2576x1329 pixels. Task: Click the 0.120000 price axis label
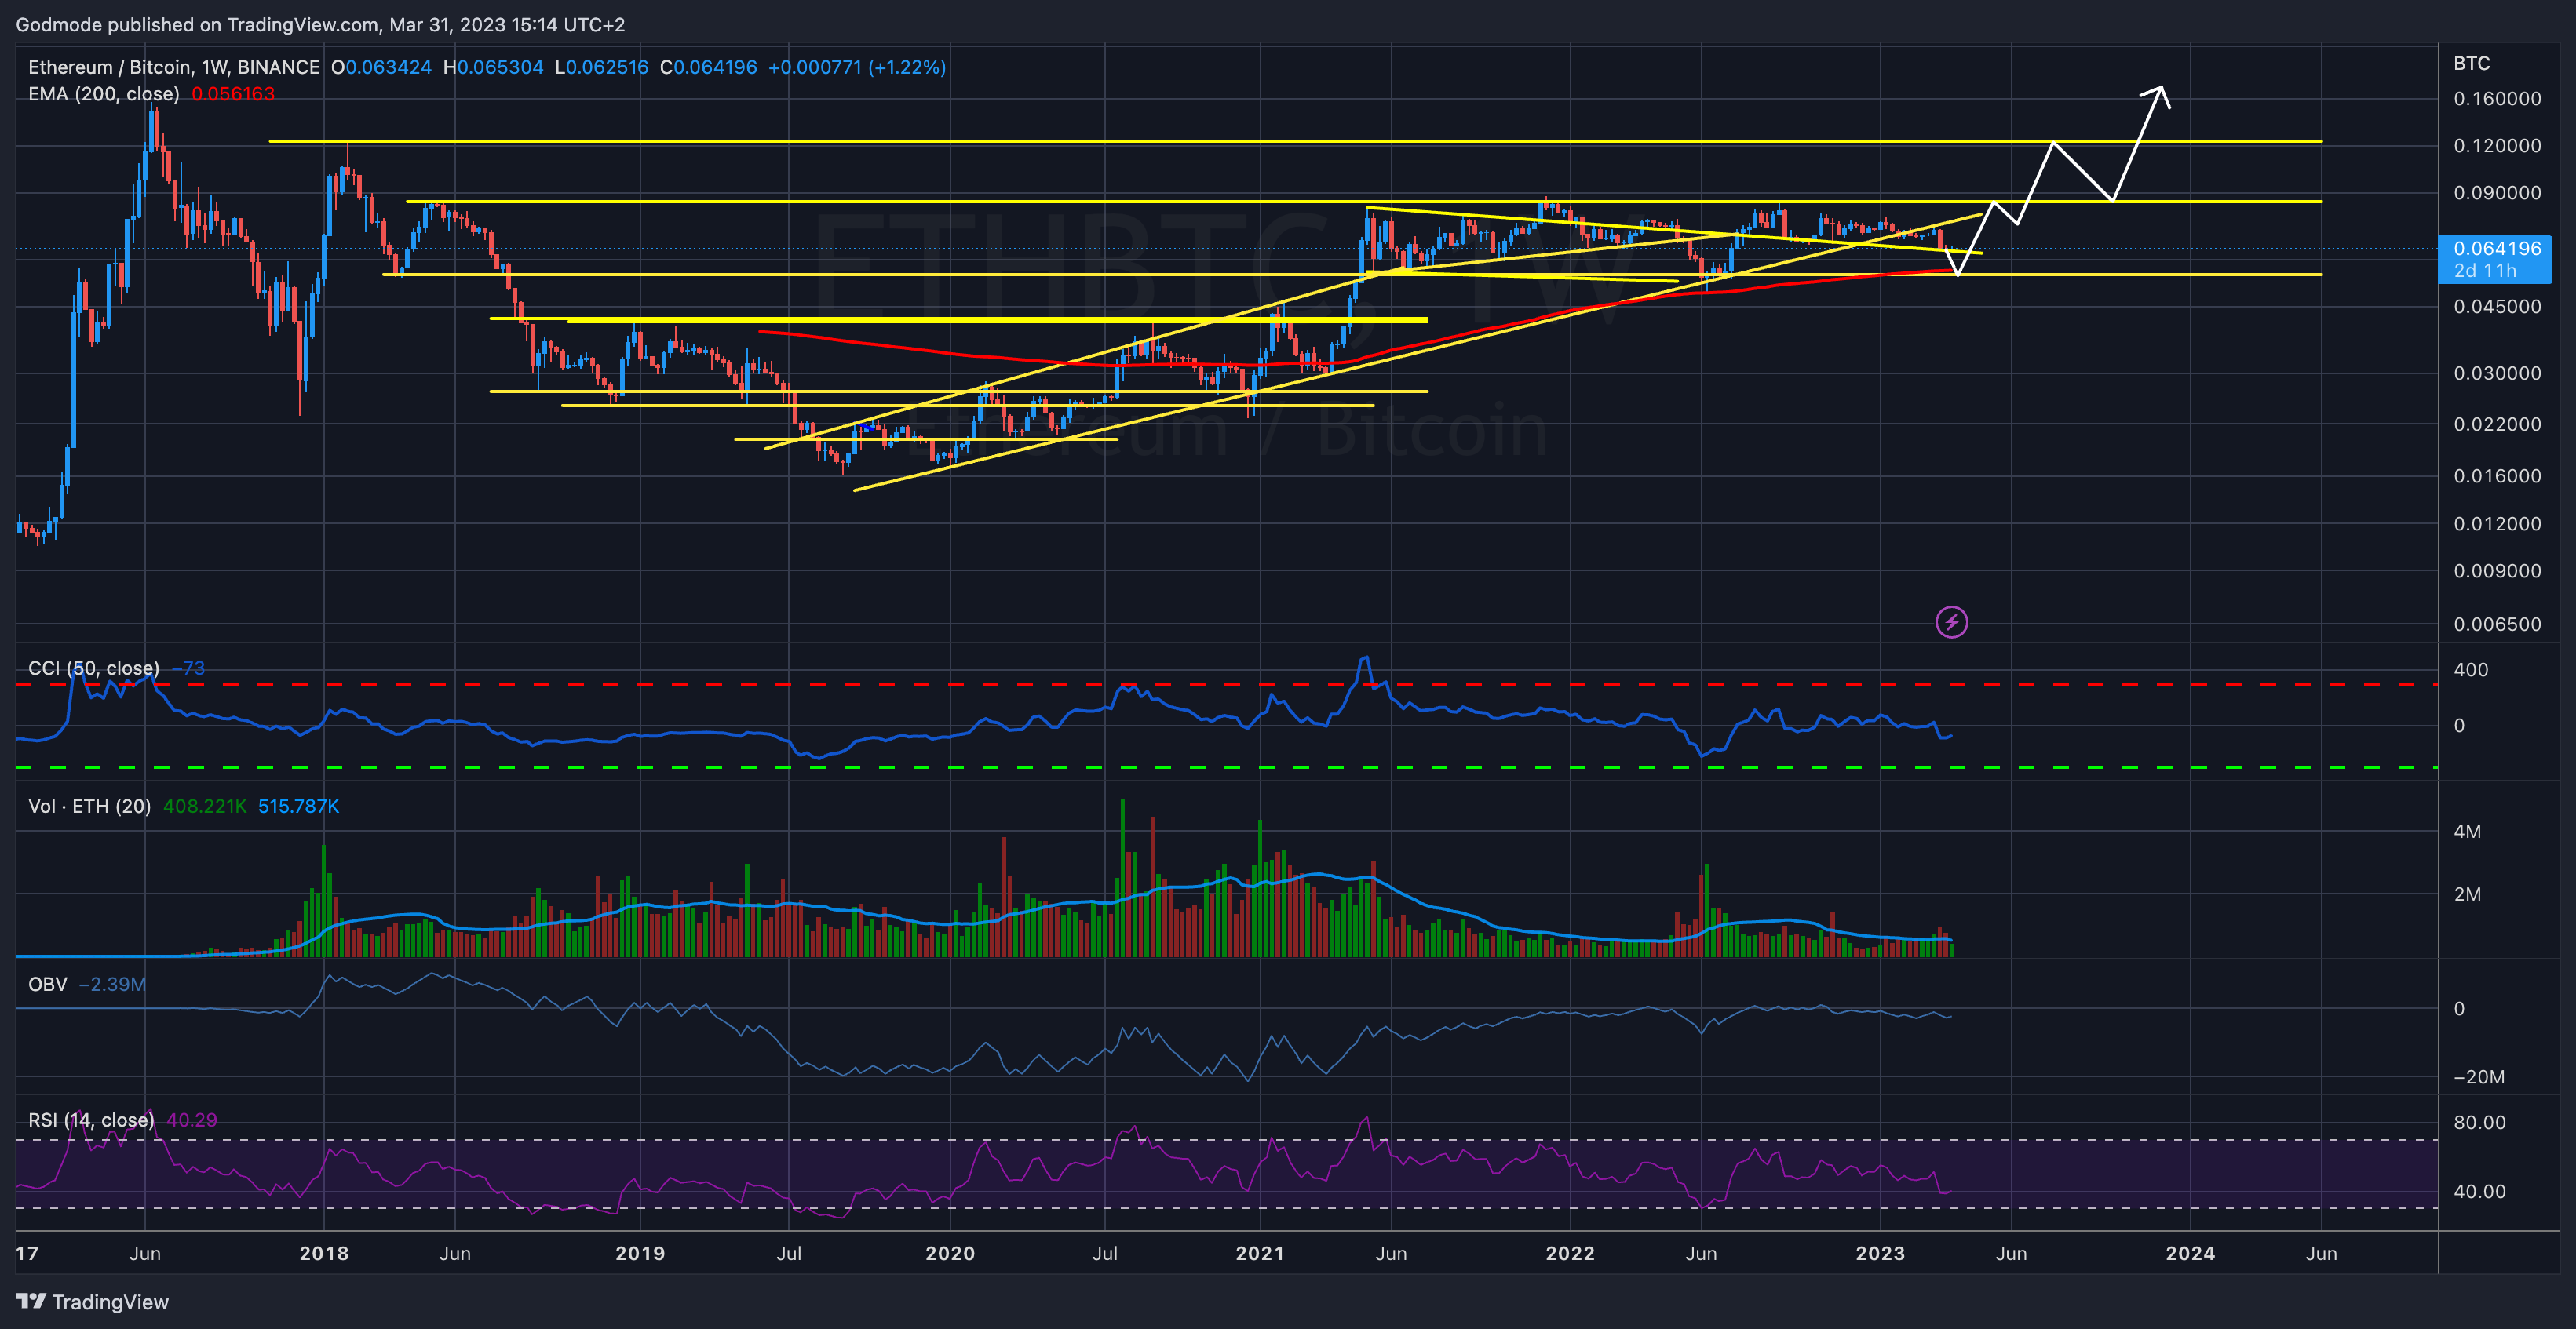click(x=2497, y=145)
